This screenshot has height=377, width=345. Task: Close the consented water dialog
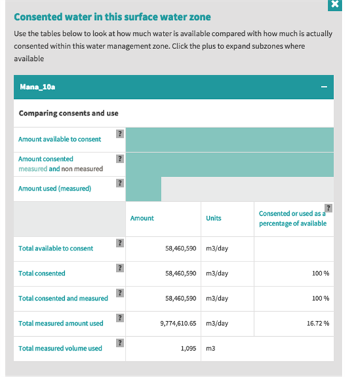pyautogui.click(x=335, y=5)
